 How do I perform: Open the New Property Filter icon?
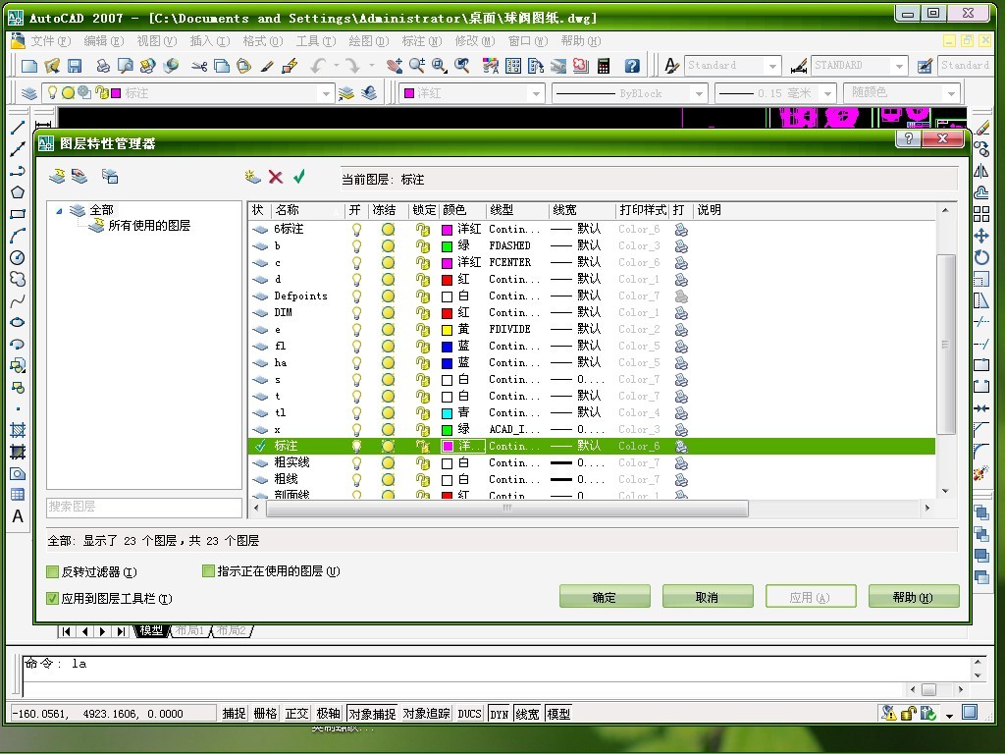click(x=57, y=177)
